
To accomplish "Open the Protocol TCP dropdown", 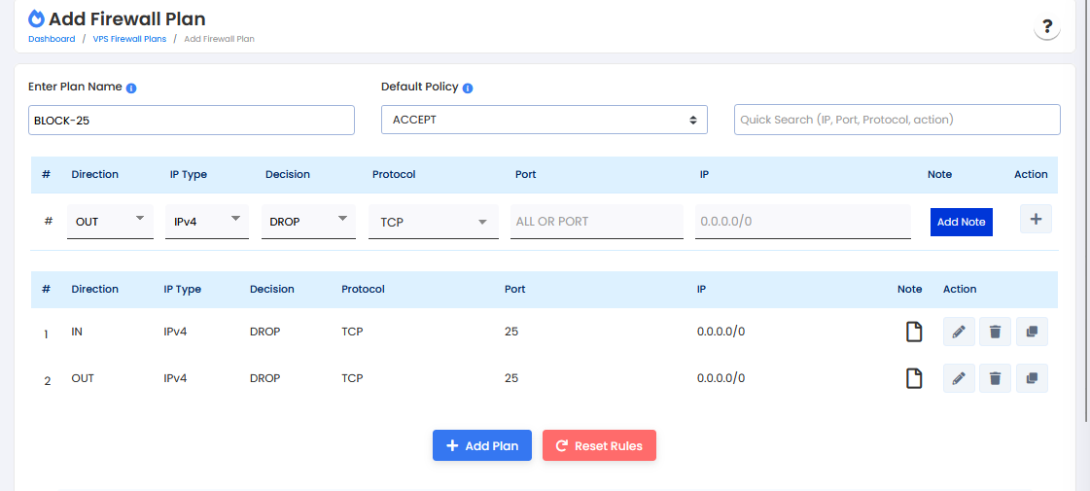I will [x=433, y=222].
